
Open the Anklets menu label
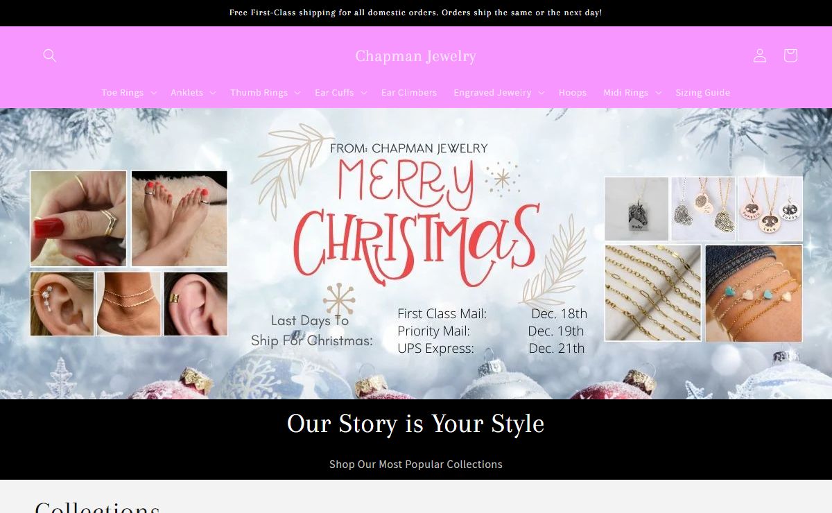[187, 92]
